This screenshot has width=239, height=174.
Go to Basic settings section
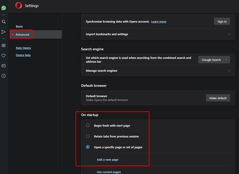(x=20, y=26)
